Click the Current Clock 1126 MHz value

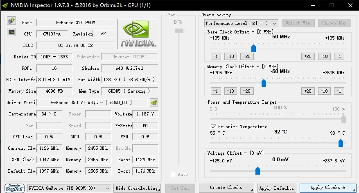(49, 148)
